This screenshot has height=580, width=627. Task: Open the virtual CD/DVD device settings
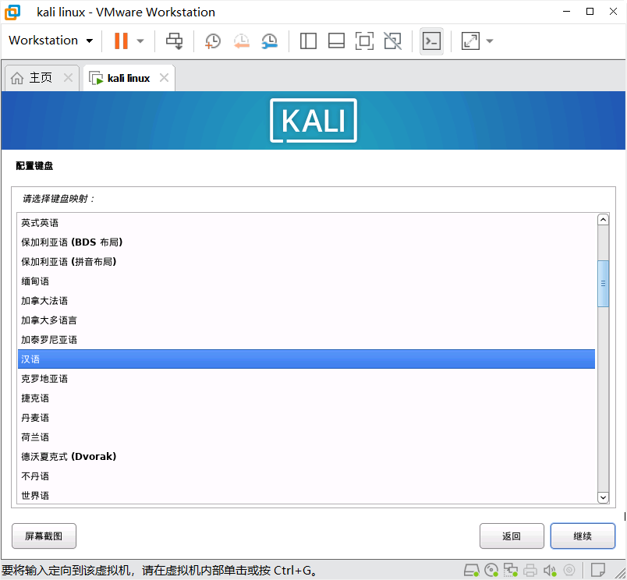tap(491, 570)
